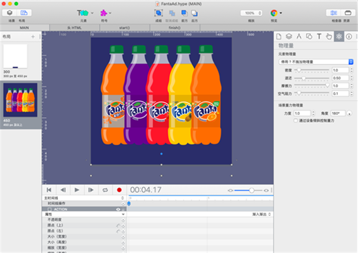Enable gravity control via device tilt checkbox
The image size is (358, 253).
pyautogui.click(x=296, y=120)
